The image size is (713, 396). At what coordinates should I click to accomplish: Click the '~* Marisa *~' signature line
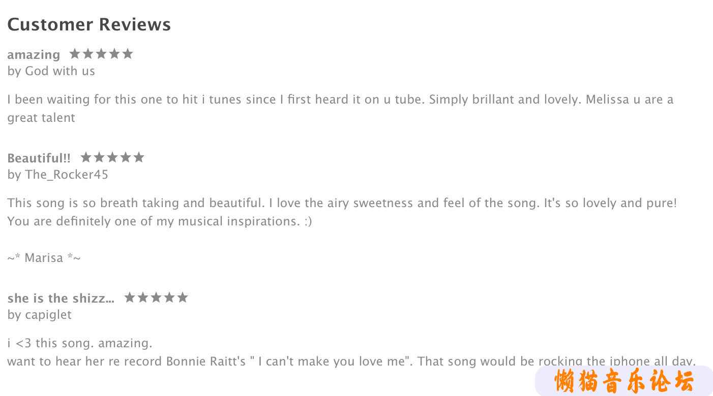44,258
